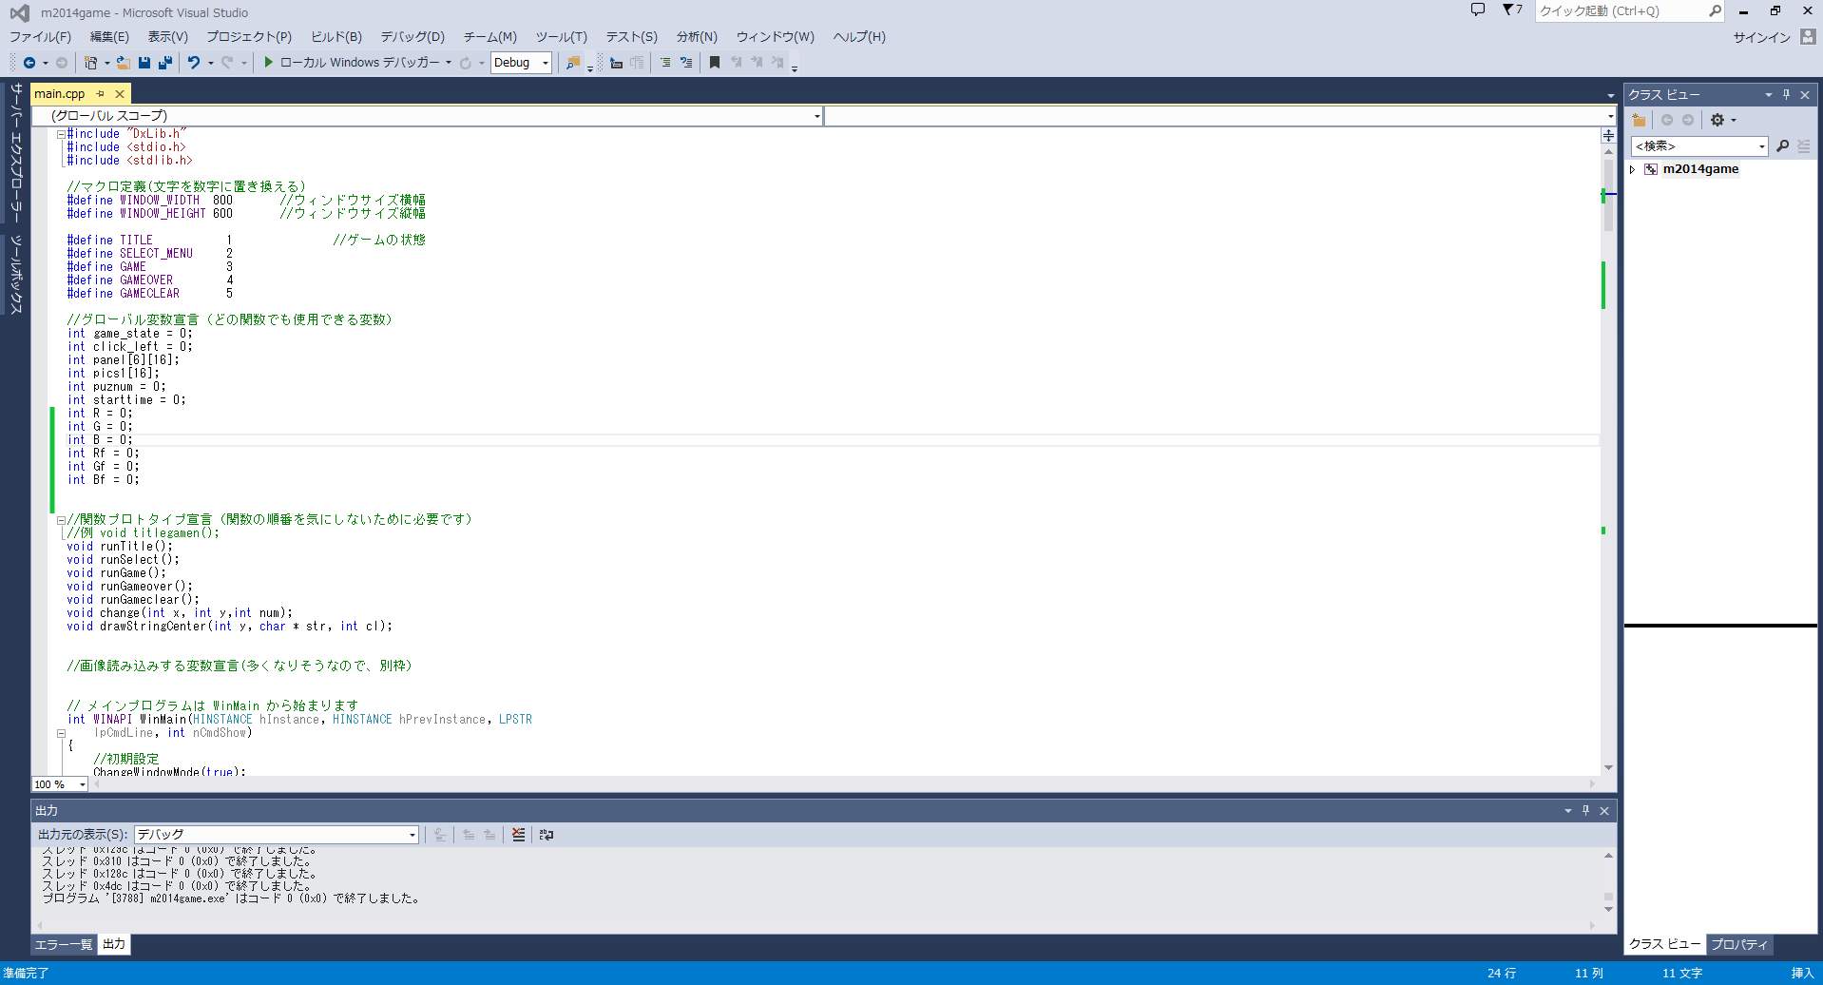Screen dimensions: 1823x985
Task: Click the Undo arrow icon
Action: coord(194,63)
